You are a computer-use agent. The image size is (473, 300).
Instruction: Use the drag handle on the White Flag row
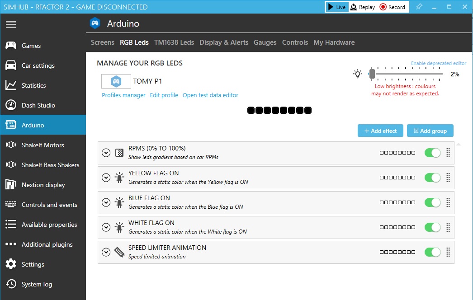[x=448, y=227]
